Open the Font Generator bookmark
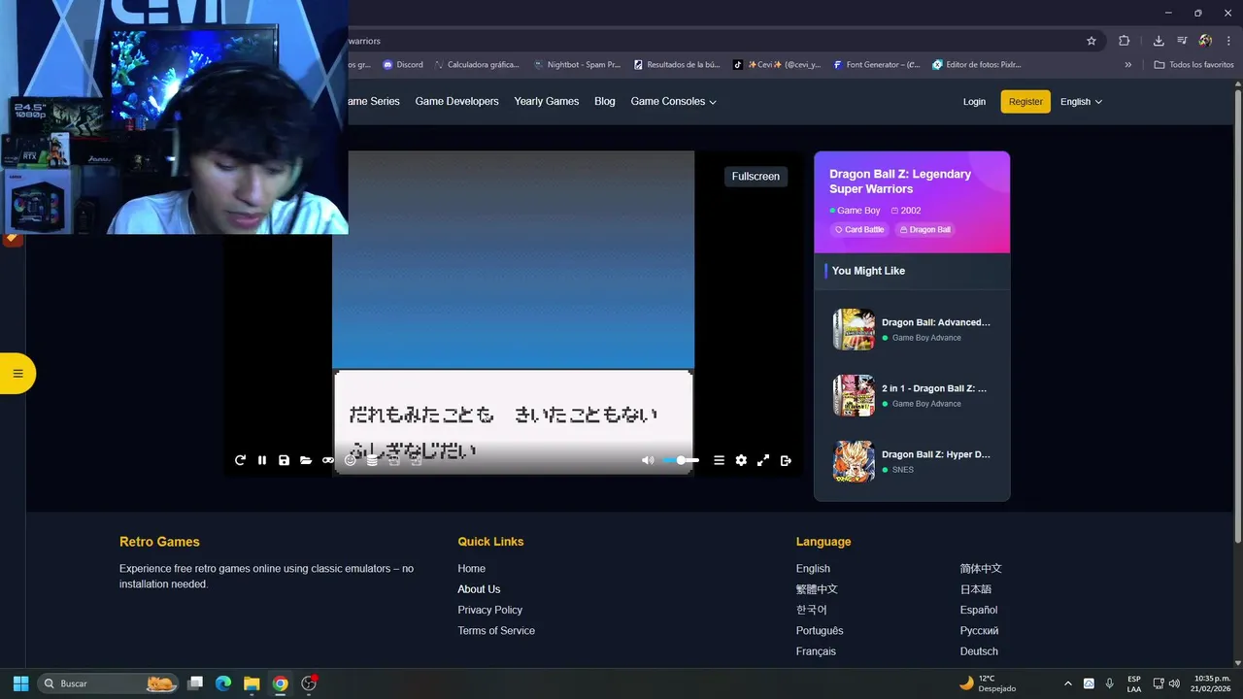Screen dimensions: 1243x699 (877, 65)
